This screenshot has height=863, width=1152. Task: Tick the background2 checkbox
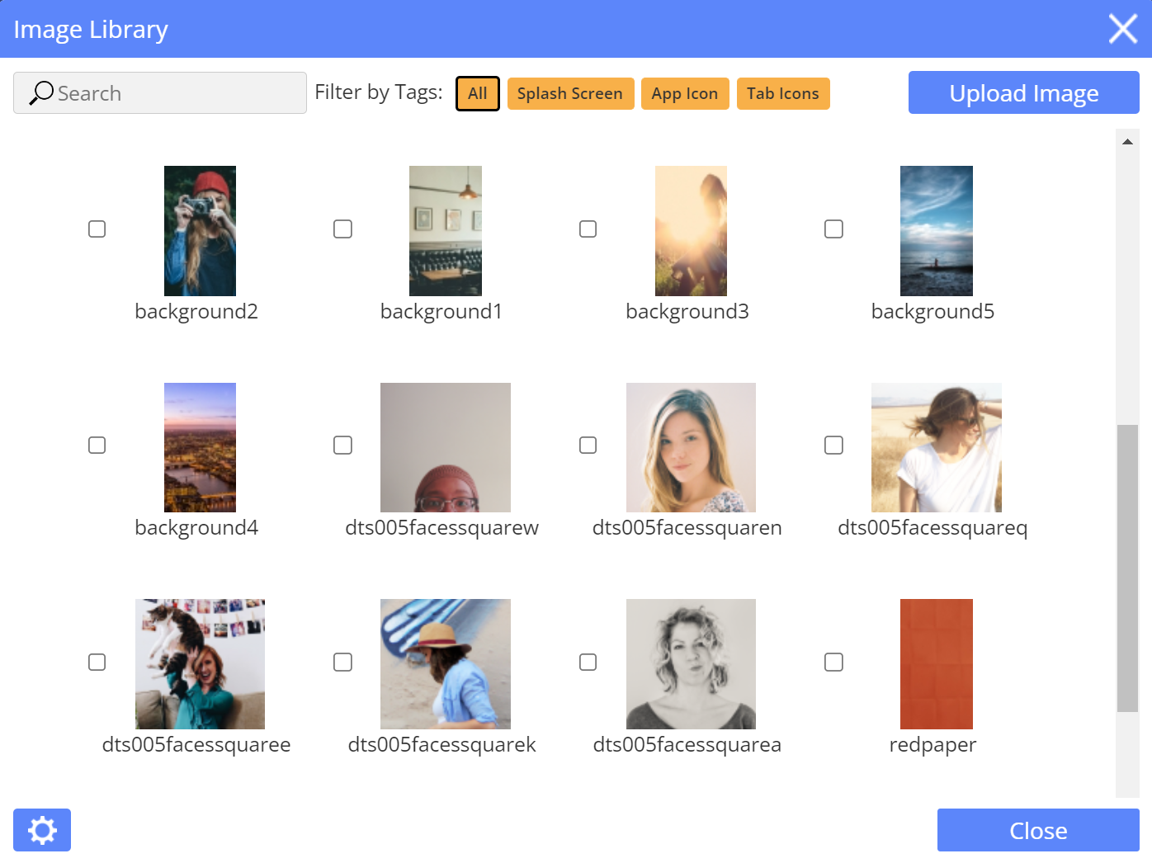tap(97, 229)
